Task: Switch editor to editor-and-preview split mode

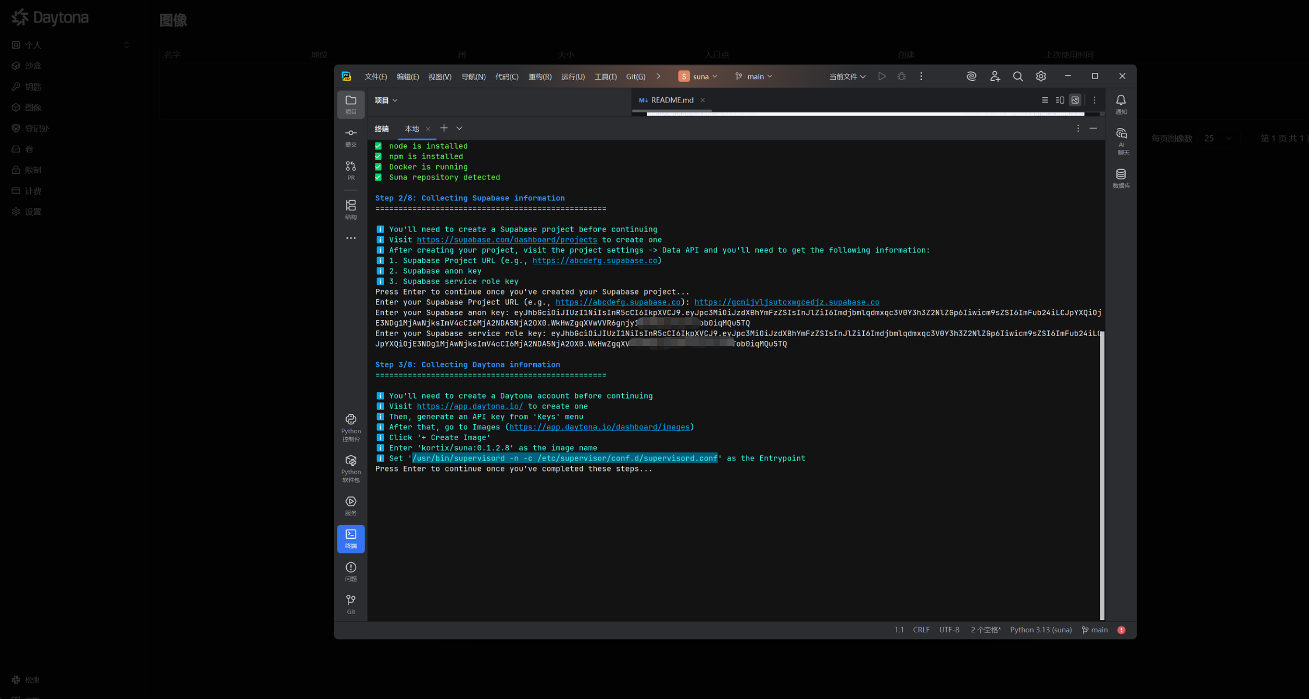Action: (1060, 100)
